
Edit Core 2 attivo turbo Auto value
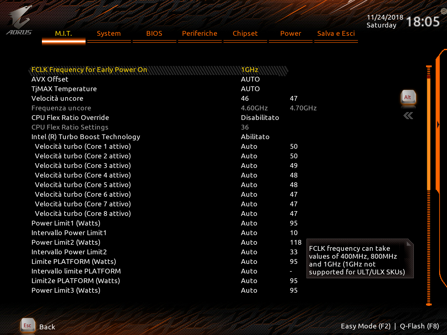click(x=249, y=156)
